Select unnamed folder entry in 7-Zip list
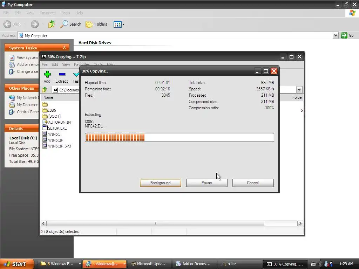The width and height of the screenshot is (359, 269). pyautogui.click(x=45, y=104)
